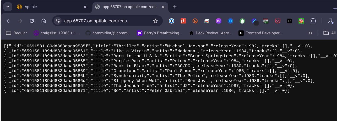Open the Extensions puzzle-piece menu
The height and width of the screenshot is (121, 337).
tap(313, 21)
